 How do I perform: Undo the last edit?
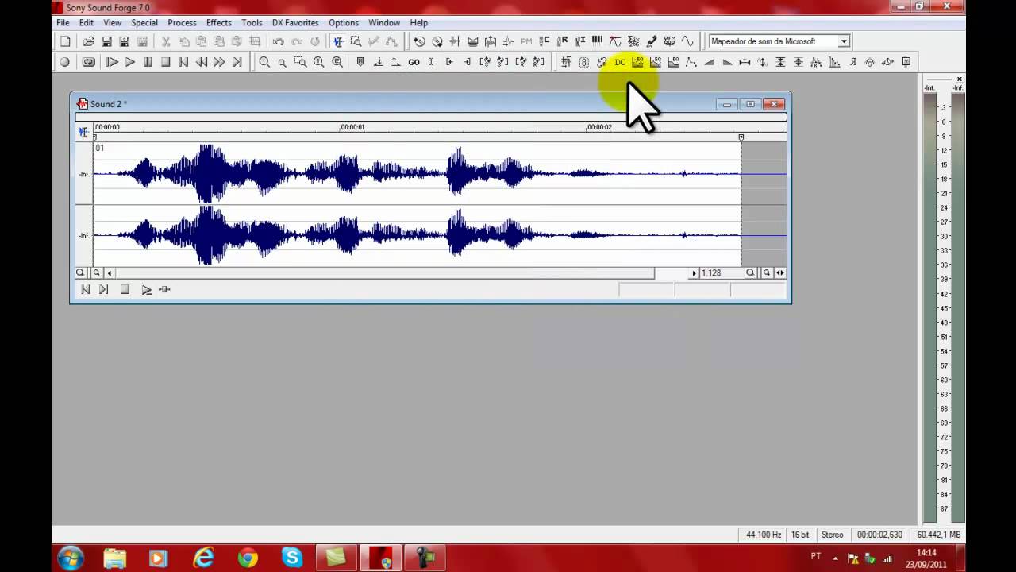tap(279, 41)
